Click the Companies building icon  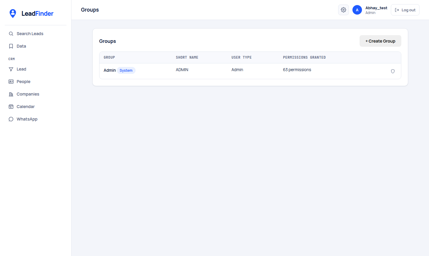[11, 94]
